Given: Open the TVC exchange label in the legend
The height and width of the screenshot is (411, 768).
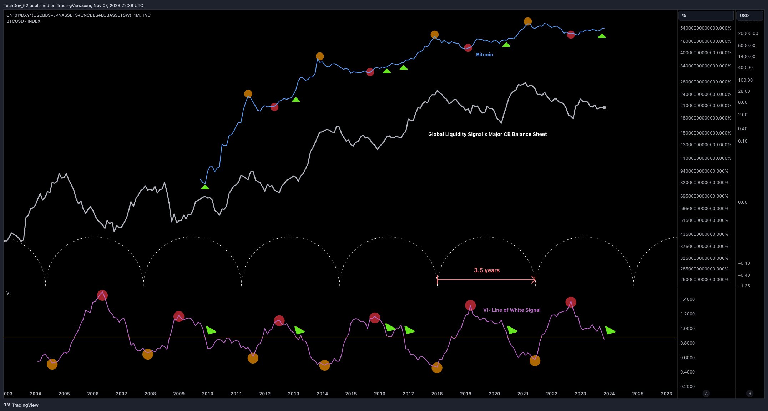Looking at the screenshot, I should pos(146,15).
